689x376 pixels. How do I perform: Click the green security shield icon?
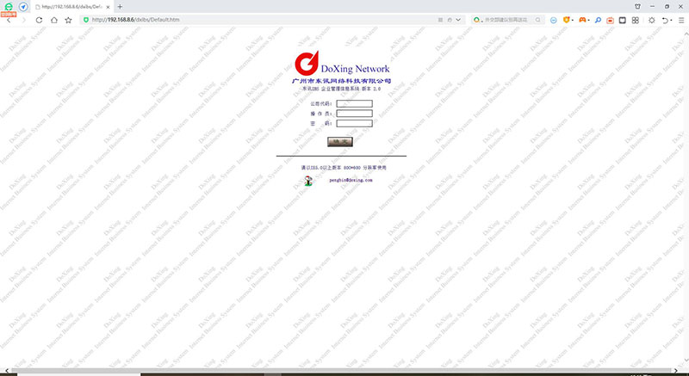(85, 20)
